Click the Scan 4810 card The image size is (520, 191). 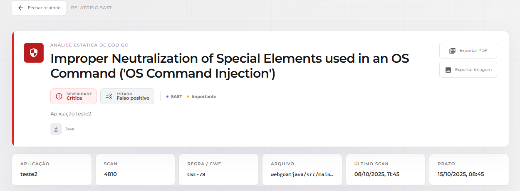click(x=135, y=170)
